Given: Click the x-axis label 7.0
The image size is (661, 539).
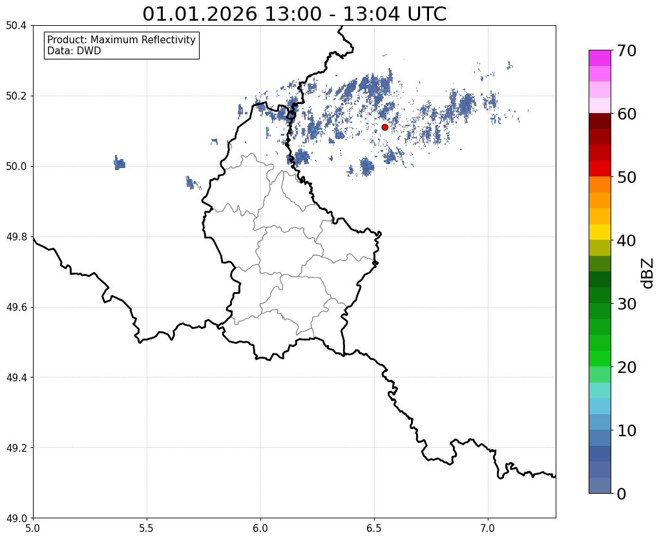Looking at the screenshot, I should 488,529.
